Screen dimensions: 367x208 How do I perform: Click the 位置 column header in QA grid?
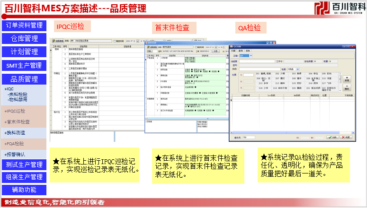pyautogui.click(x=325, y=95)
